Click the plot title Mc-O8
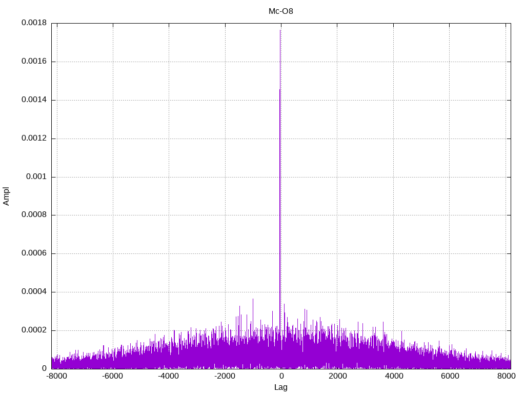 [281, 11]
